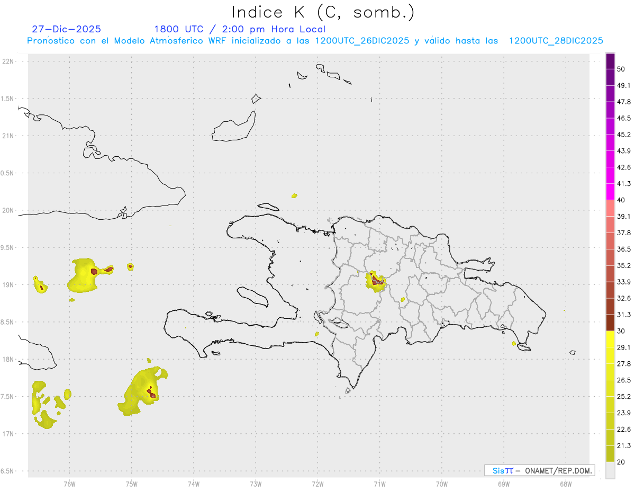Select the '17N' latitude label
635x491 pixels.
click(x=9, y=434)
